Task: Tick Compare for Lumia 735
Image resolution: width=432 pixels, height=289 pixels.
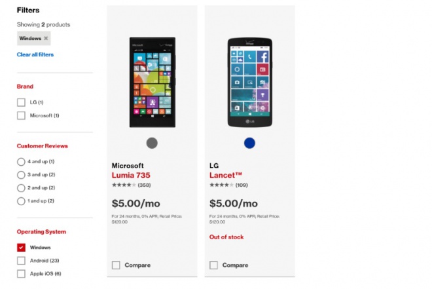Action: pos(116,265)
